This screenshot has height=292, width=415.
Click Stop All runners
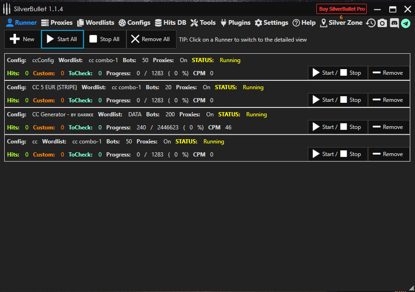105,39
